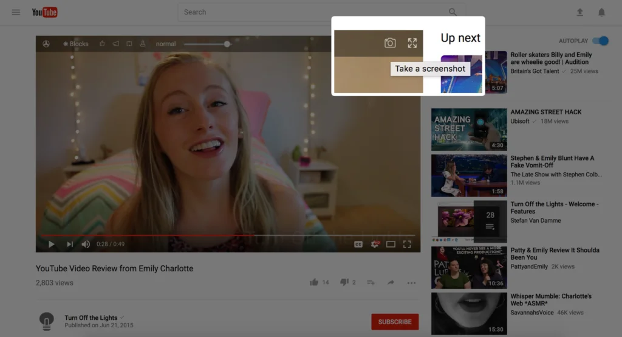Open the YouTube hamburger guide menu
Screen dimensions: 622x337
click(16, 12)
